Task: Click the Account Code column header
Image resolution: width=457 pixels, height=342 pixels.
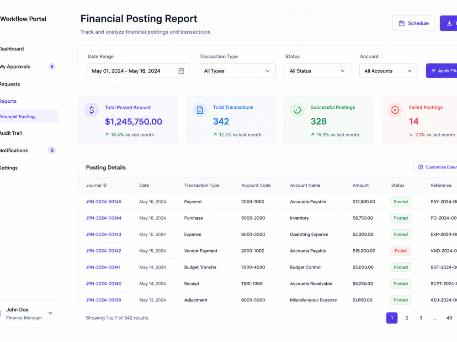Action: tap(256, 185)
